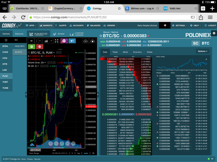Viewport: 217px width, 162px height.
Task: Expand Volume (true, 20) dropdown
Action: [x=45, y=63]
